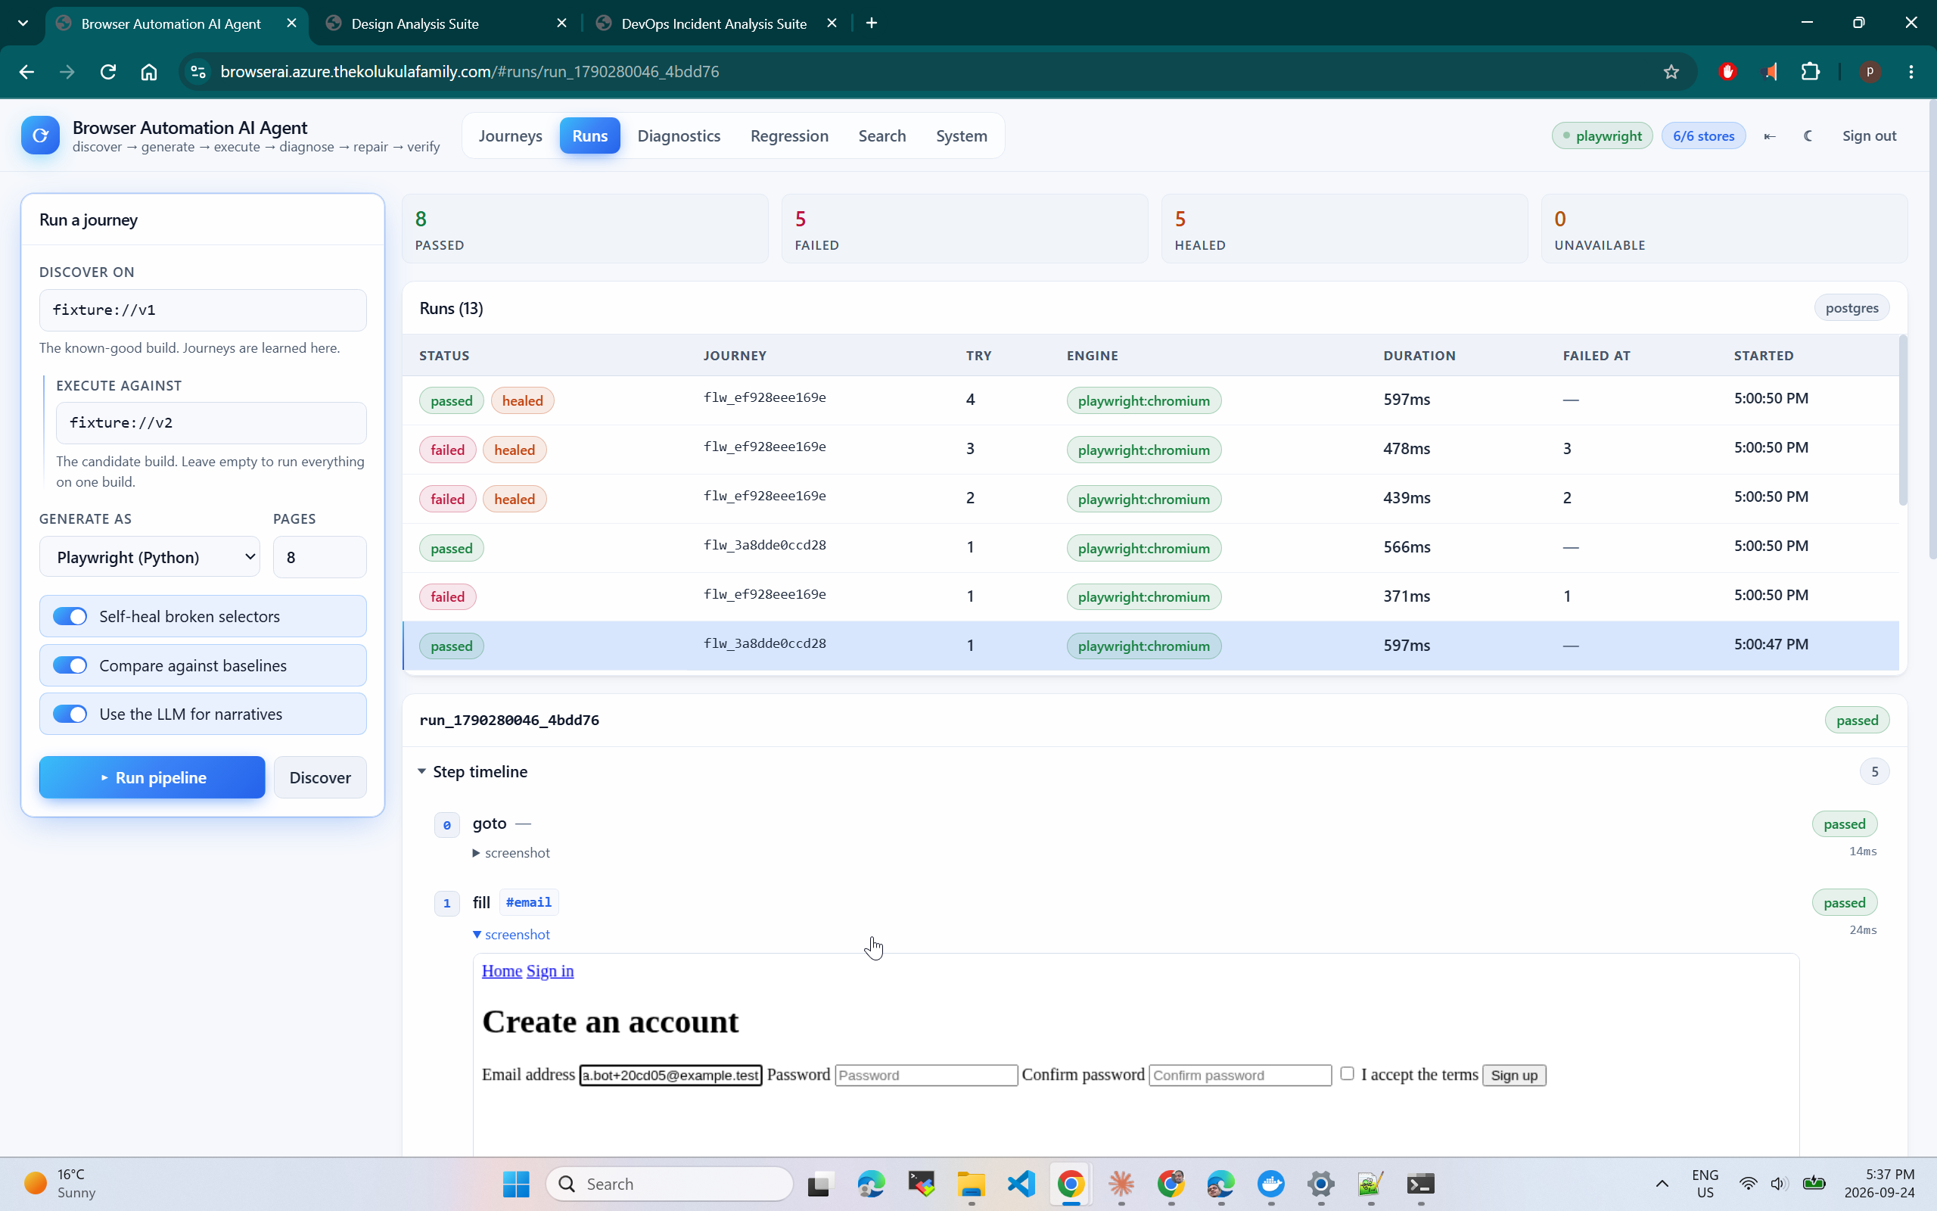The width and height of the screenshot is (1937, 1211).
Task: Turn off Compare against baselines
Action: pos(70,665)
